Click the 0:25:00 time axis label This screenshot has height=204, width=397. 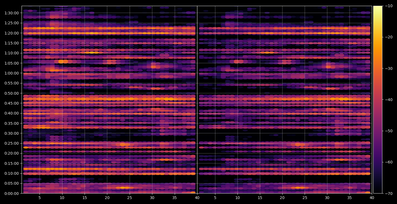pyautogui.click(x=12, y=143)
